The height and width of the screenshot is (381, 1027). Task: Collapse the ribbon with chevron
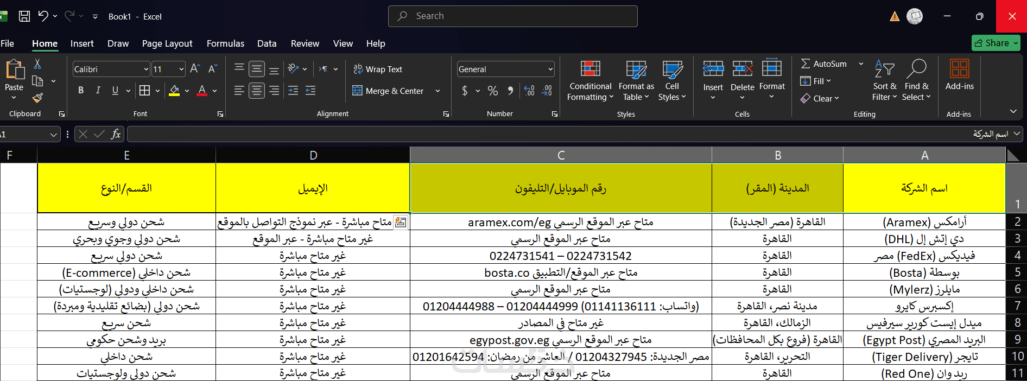pyautogui.click(x=1013, y=111)
